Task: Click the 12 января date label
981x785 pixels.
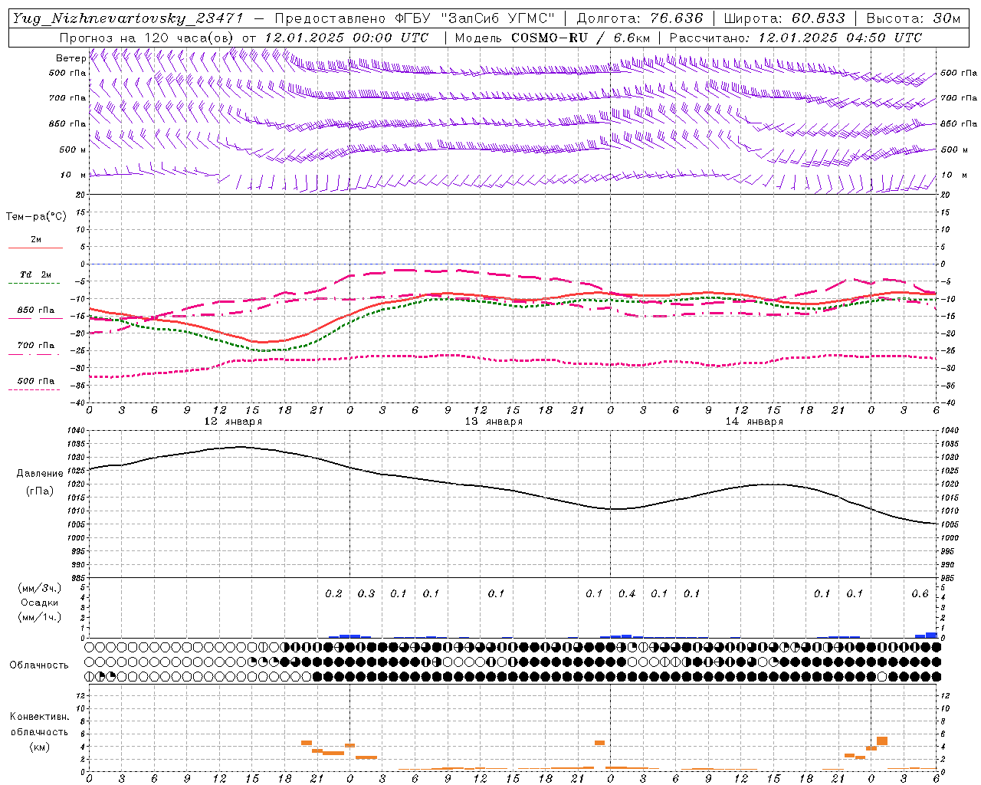Action: [x=233, y=422]
